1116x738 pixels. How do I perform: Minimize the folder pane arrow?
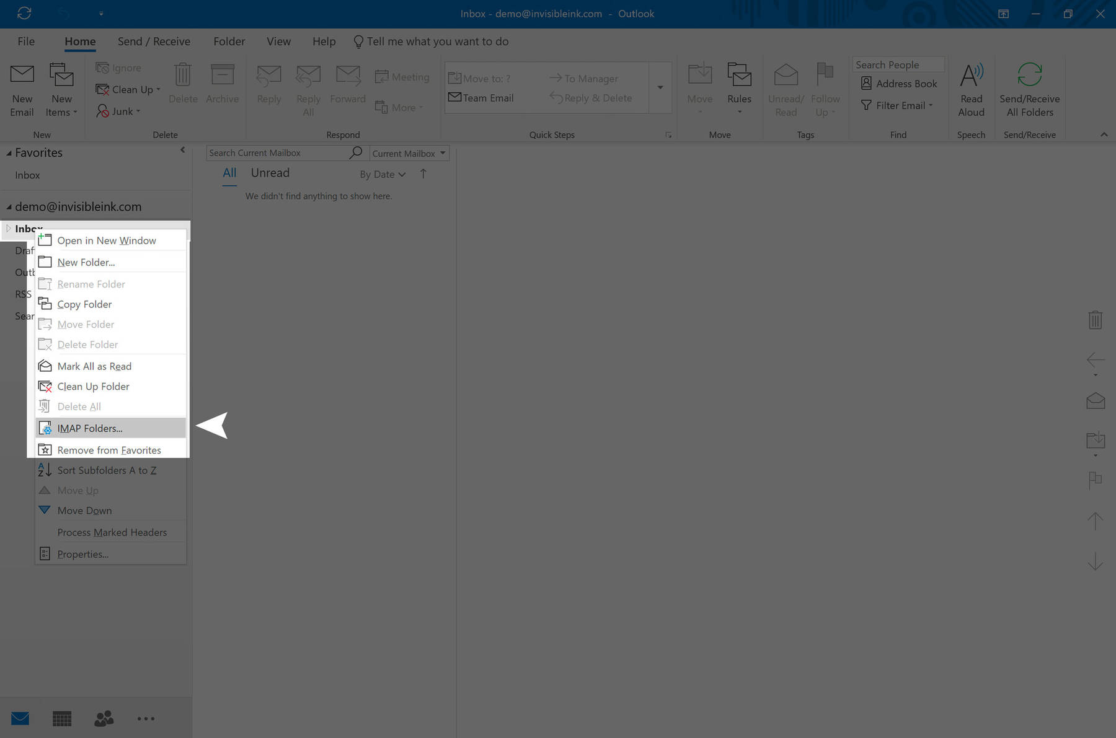(x=182, y=149)
